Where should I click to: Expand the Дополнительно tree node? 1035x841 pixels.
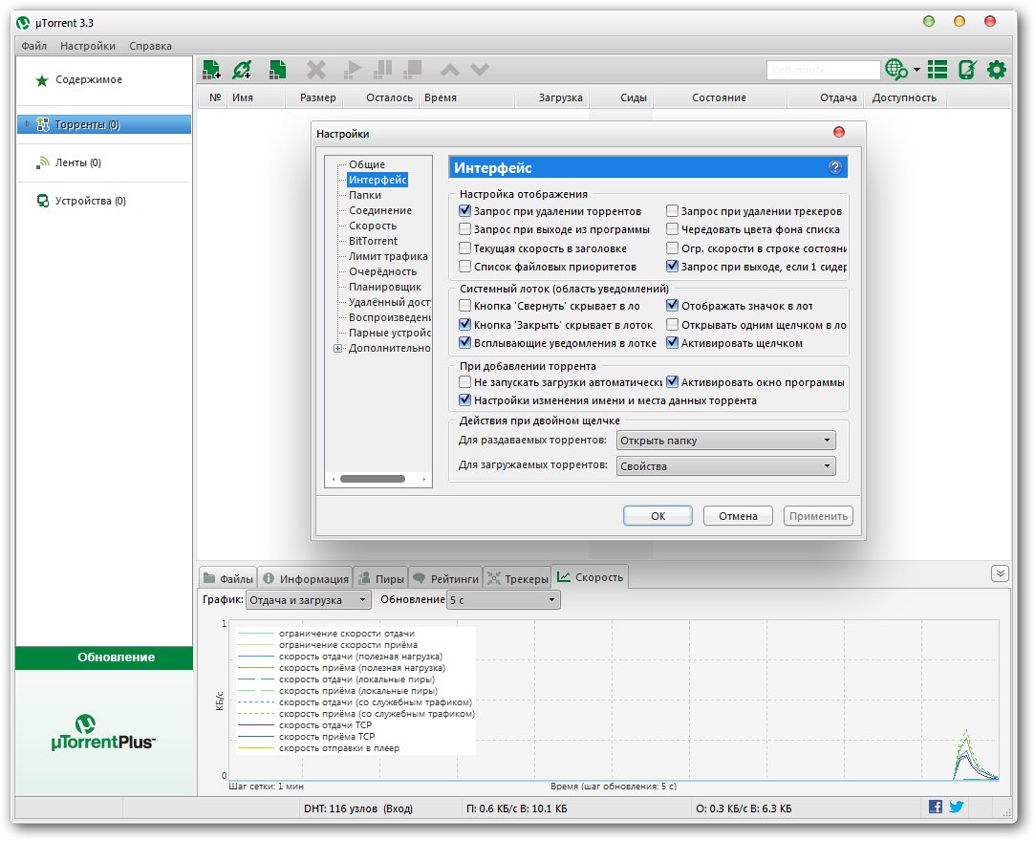[x=338, y=349]
